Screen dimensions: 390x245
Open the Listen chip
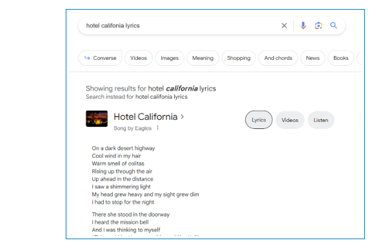pyautogui.click(x=321, y=120)
